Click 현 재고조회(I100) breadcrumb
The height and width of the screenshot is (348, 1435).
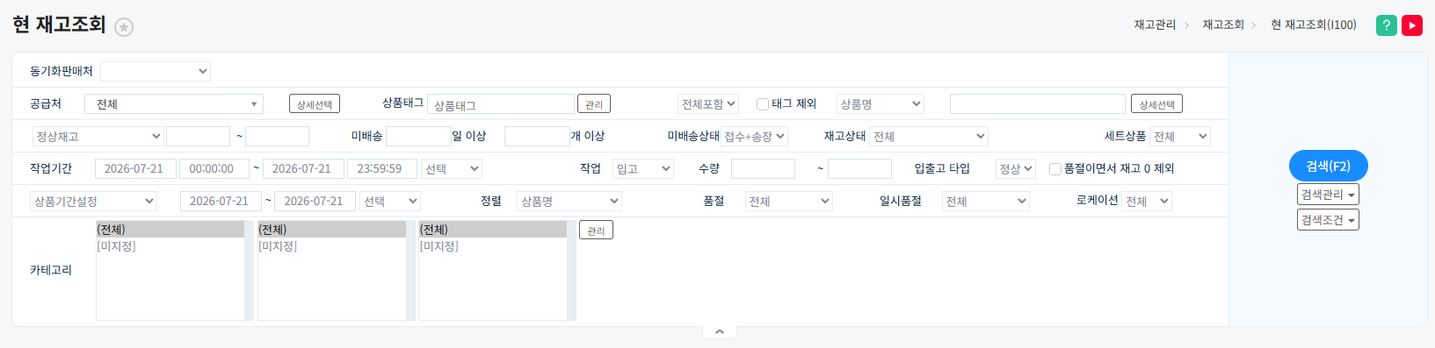(1314, 25)
